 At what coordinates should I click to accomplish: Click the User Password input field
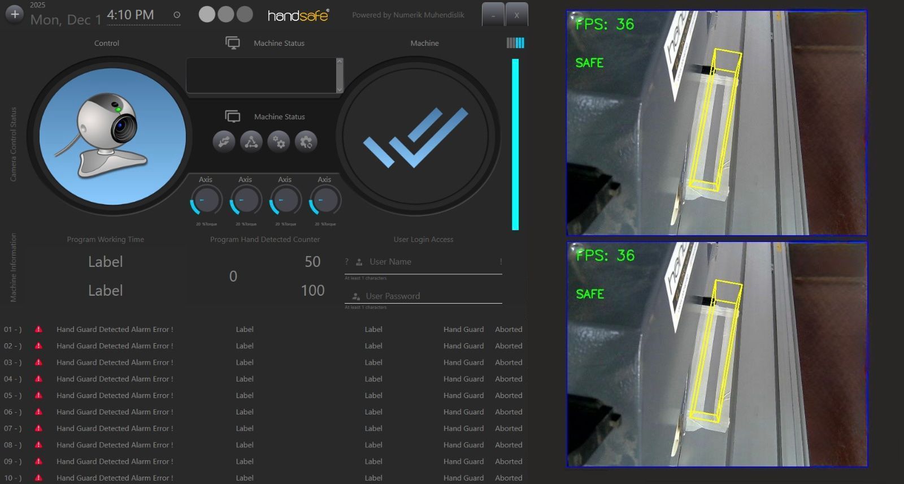(429, 296)
